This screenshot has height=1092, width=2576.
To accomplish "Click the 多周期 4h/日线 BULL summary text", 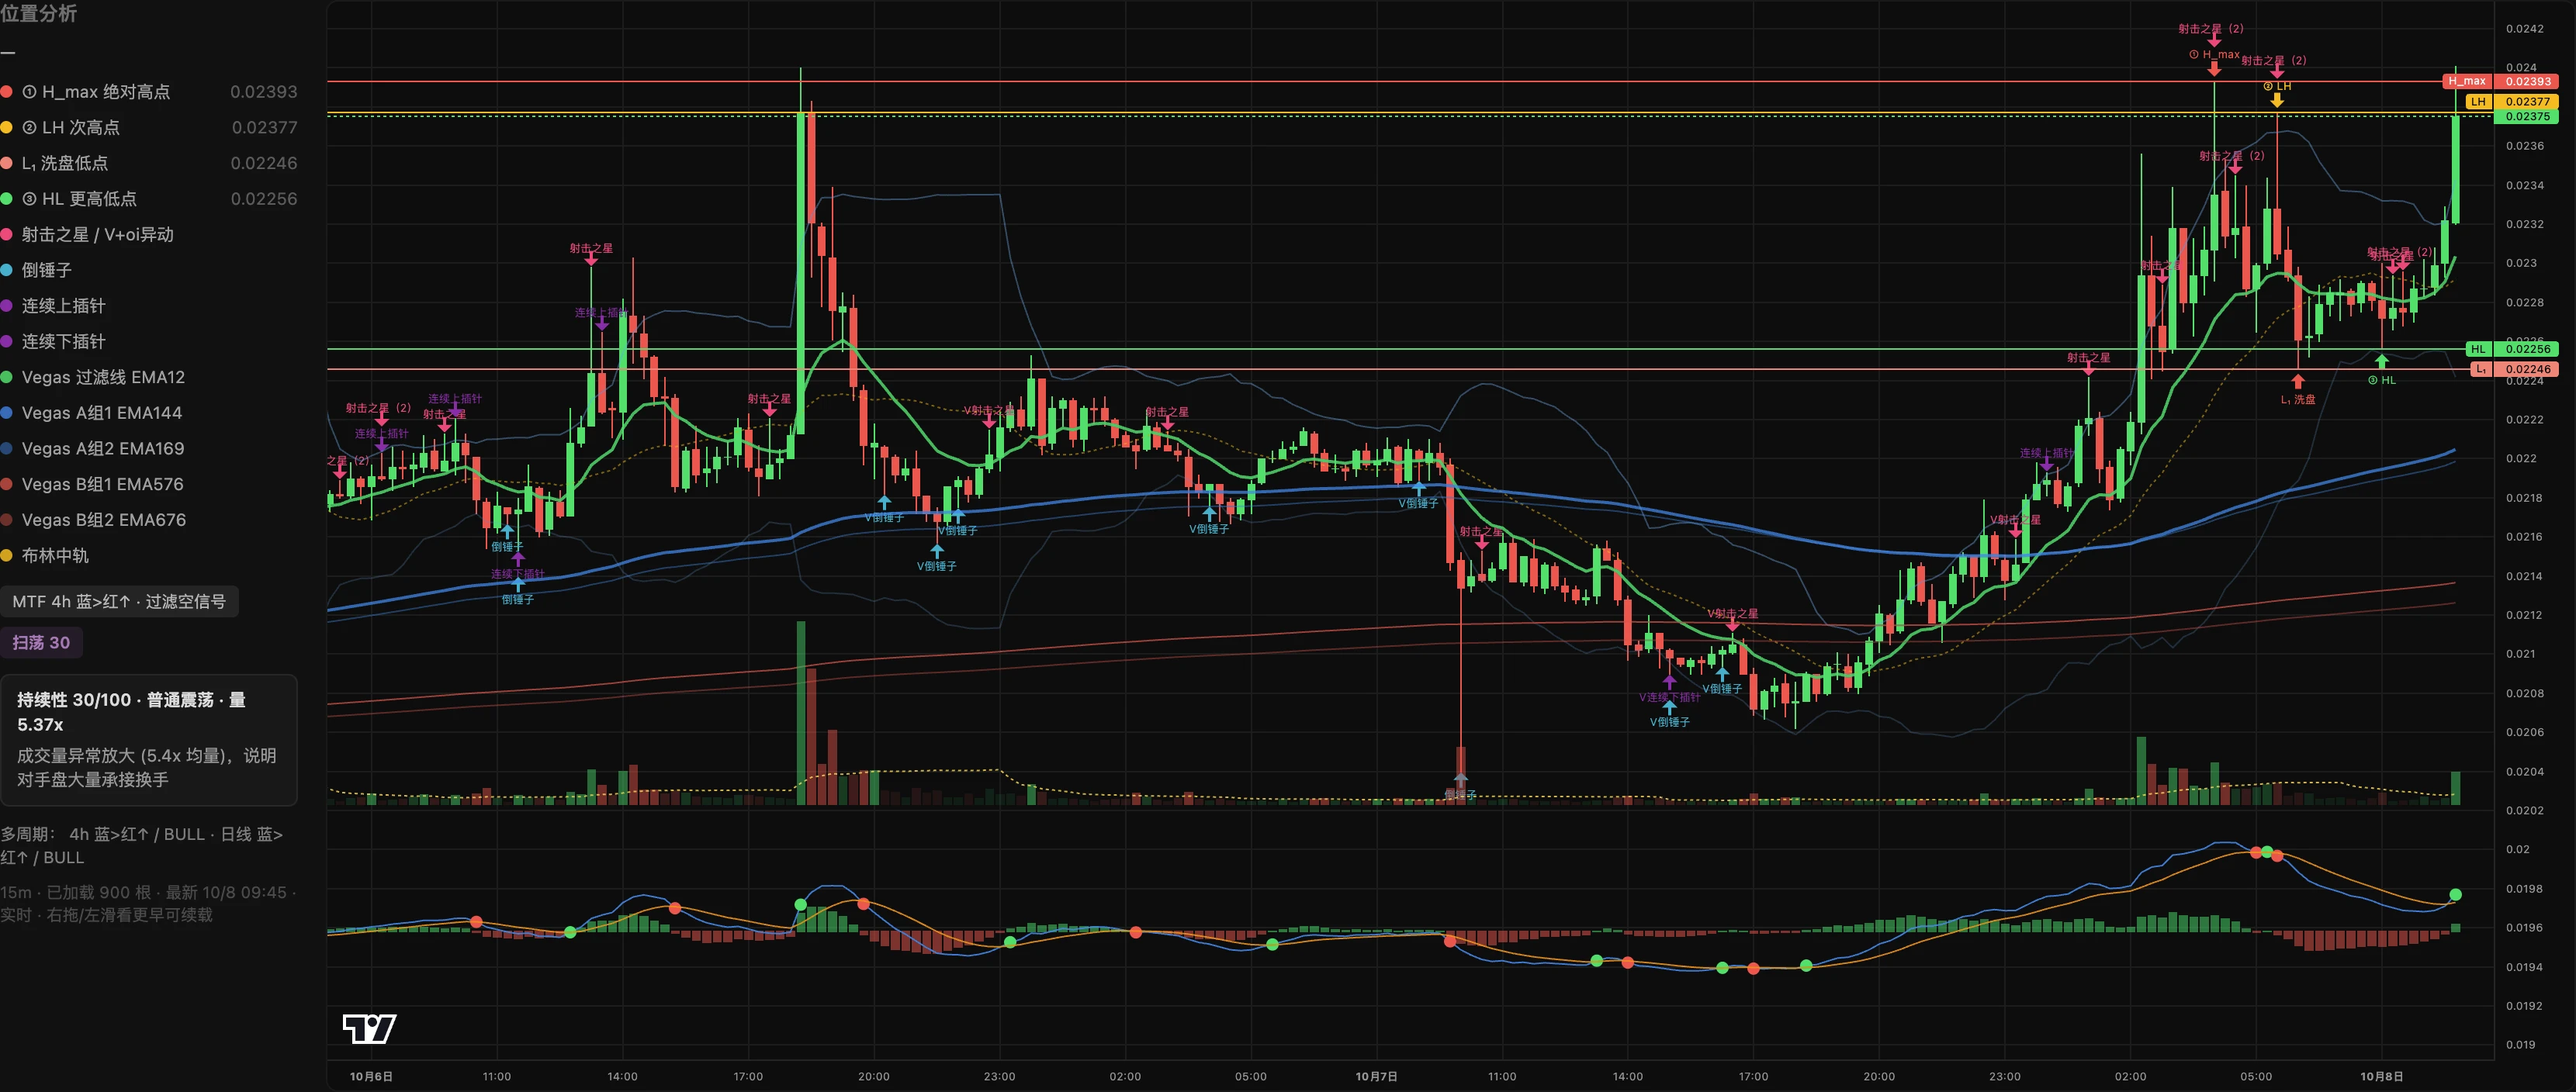I will click(x=142, y=846).
